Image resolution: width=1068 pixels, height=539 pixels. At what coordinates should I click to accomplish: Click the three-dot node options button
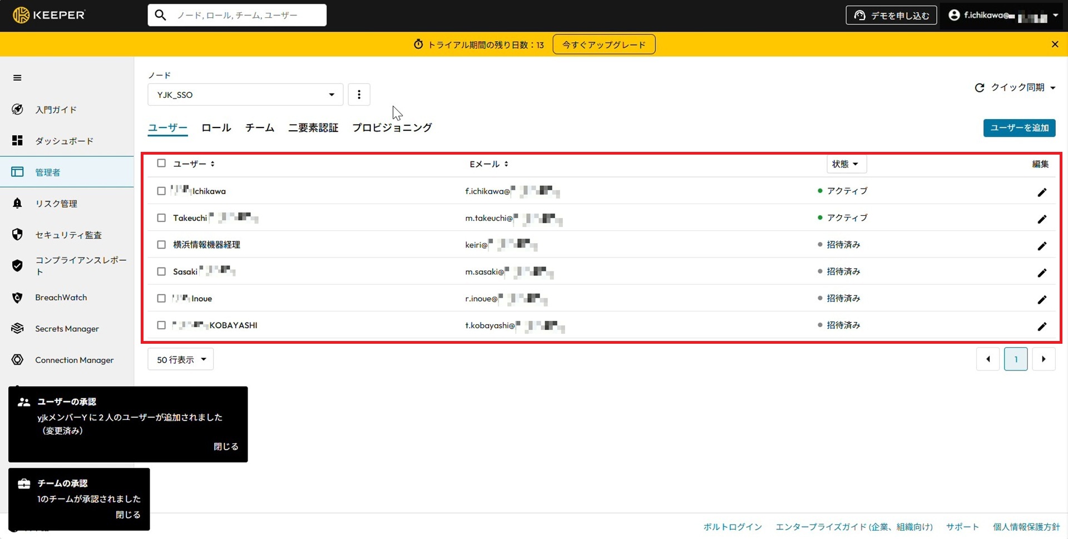[x=359, y=95]
